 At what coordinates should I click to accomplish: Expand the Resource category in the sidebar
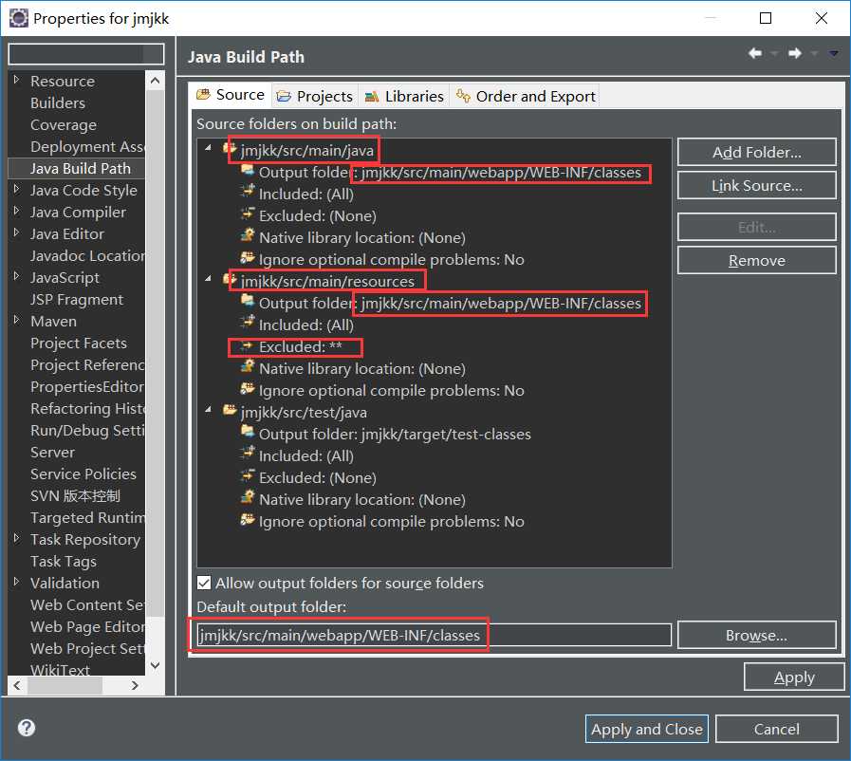tap(17, 80)
